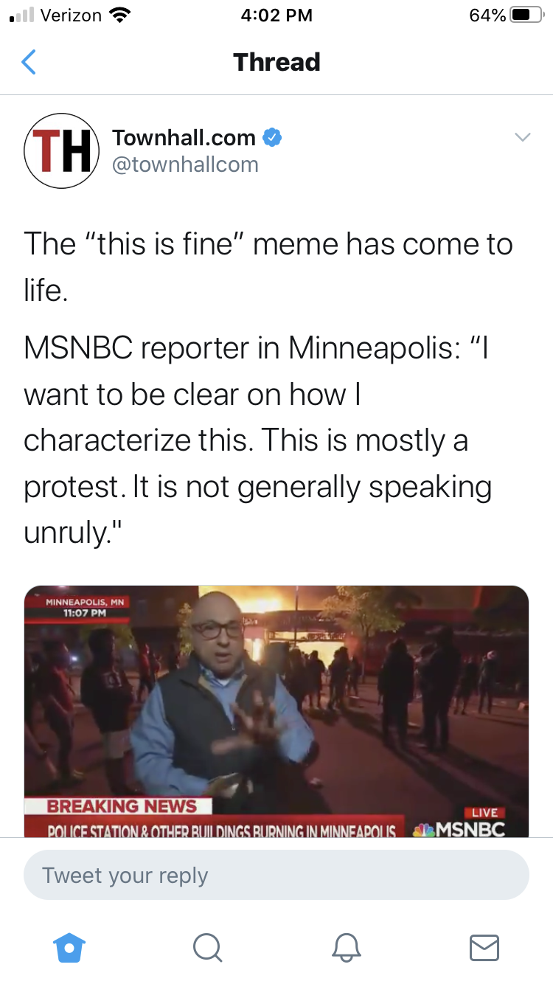The height and width of the screenshot is (984, 553).
Task: Open the Notifications bell icon
Action: [x=346, y=947]
